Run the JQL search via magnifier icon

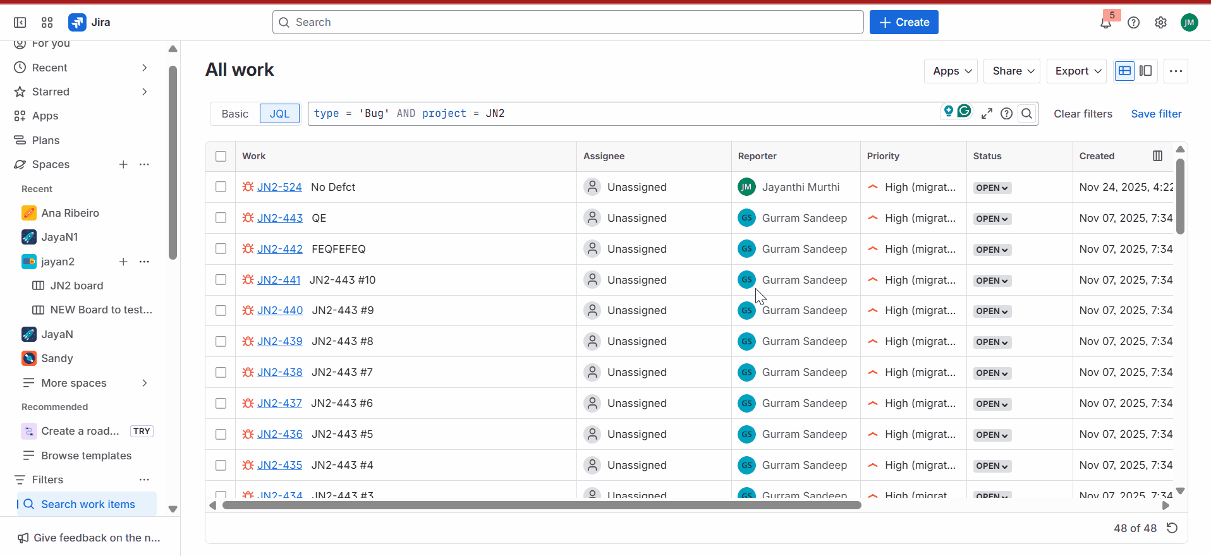click(x=1027, y=114)
